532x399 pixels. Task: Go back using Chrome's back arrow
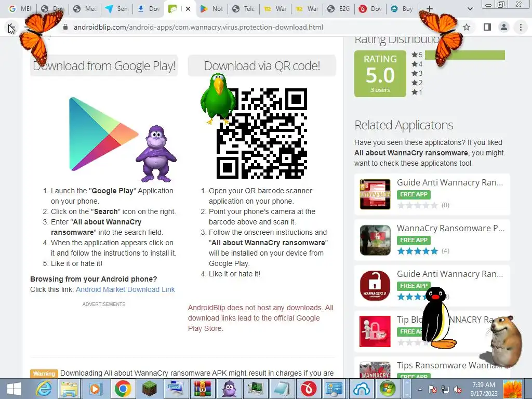click(x=10, y=27)
